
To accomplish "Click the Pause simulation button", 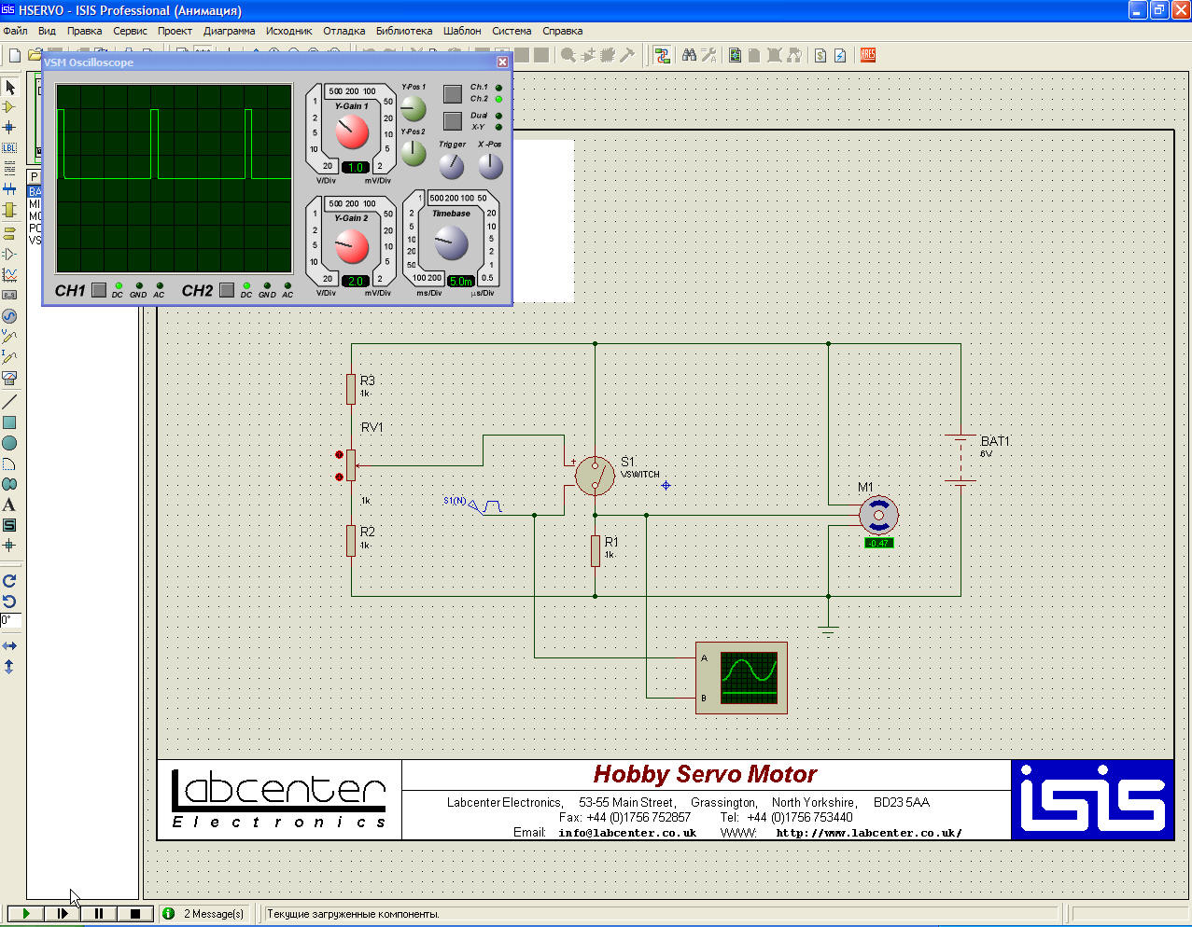I will coord(99,914).
